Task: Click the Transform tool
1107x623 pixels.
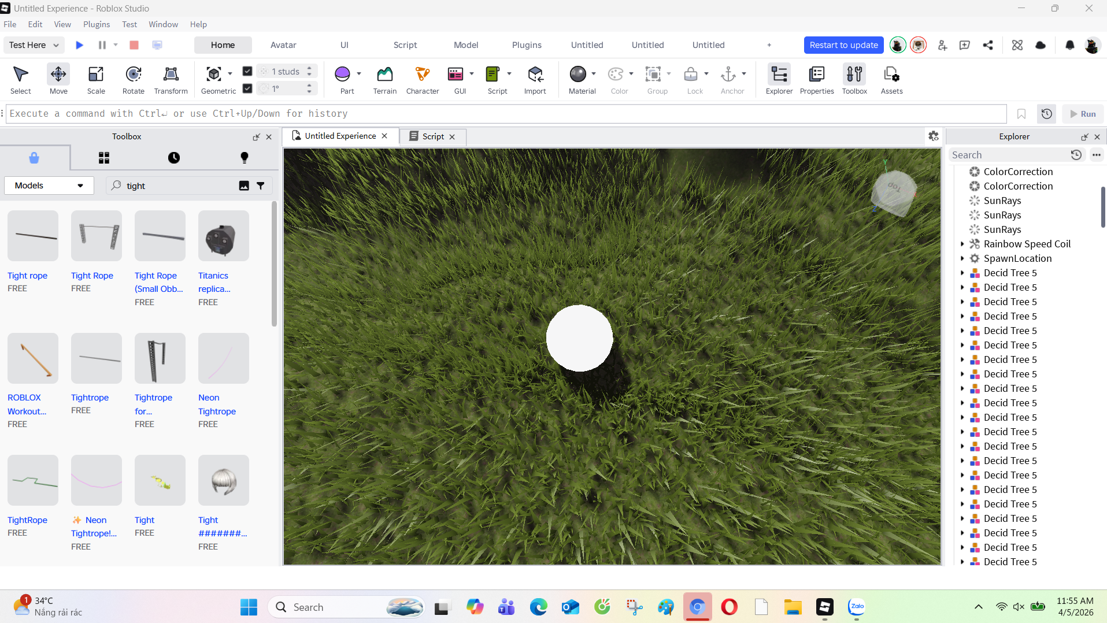Action: pos(171,79)
